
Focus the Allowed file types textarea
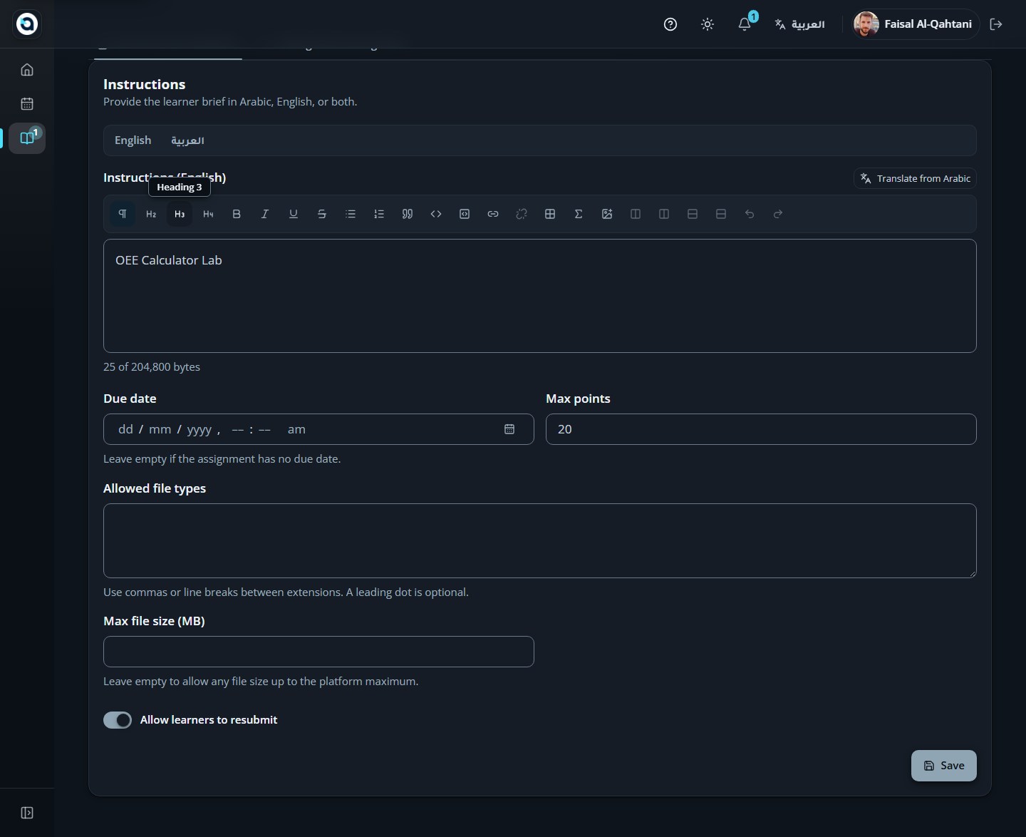pos(540,540)
